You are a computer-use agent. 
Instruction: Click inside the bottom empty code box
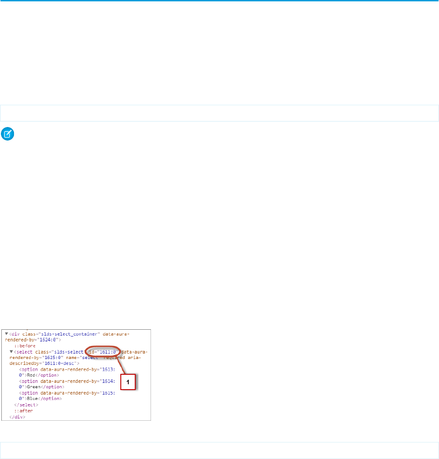coord(219,450)
